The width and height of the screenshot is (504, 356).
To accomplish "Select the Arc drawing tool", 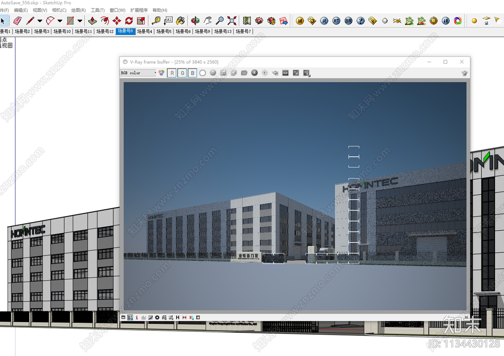I will [50, 21].
